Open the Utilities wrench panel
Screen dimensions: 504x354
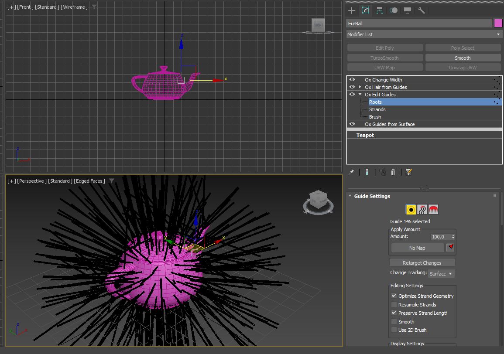click(x=421, y=10)
